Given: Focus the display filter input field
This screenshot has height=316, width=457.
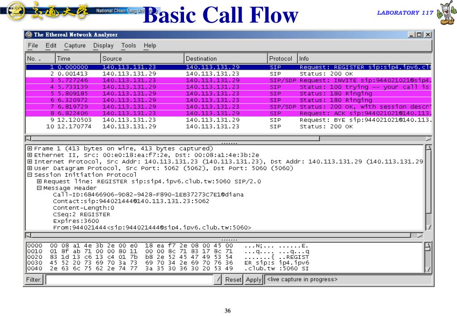Looking at the screenshot, I should click(130, 280).
